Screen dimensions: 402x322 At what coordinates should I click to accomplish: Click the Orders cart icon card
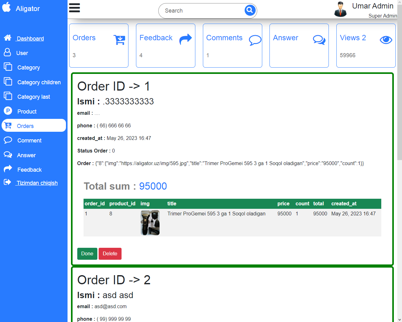pos(119,40)
